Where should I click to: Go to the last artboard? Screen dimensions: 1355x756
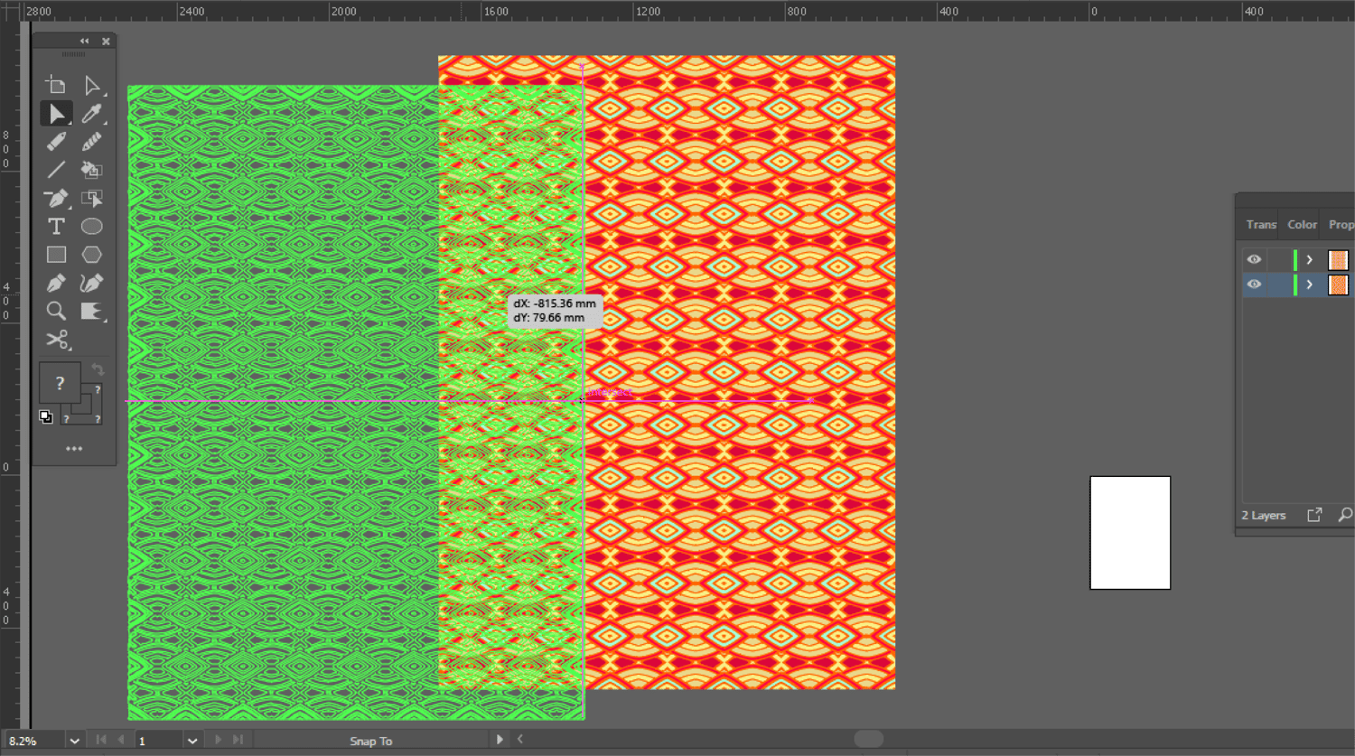click(238, 740)
